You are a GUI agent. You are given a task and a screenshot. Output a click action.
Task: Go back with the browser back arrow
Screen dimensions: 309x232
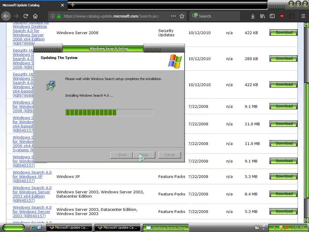tap(6, 16)
